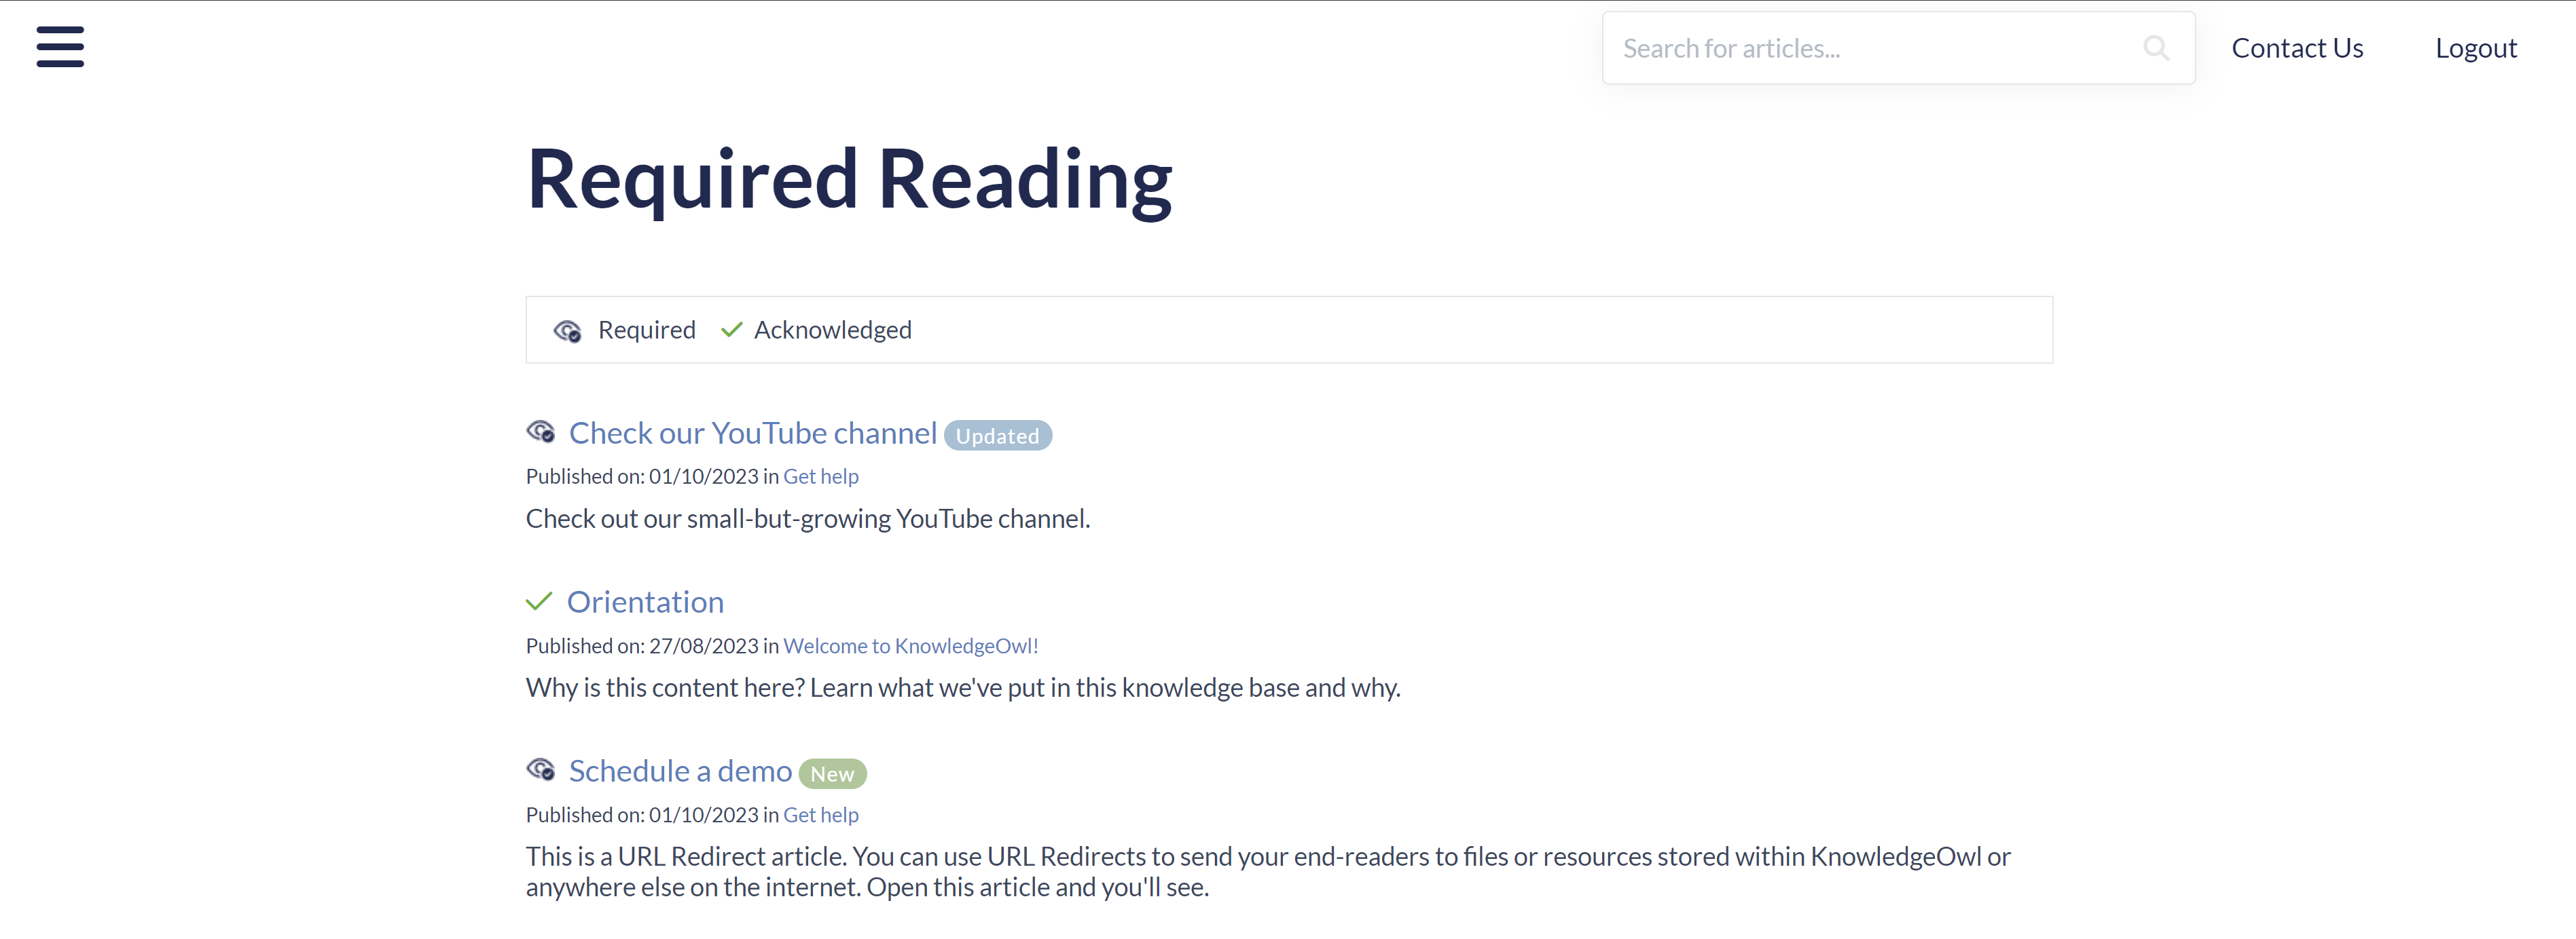Click green checkmark beside Orientation
Image resolution: width=2576 pixels, height=939 pixels.
539,601
